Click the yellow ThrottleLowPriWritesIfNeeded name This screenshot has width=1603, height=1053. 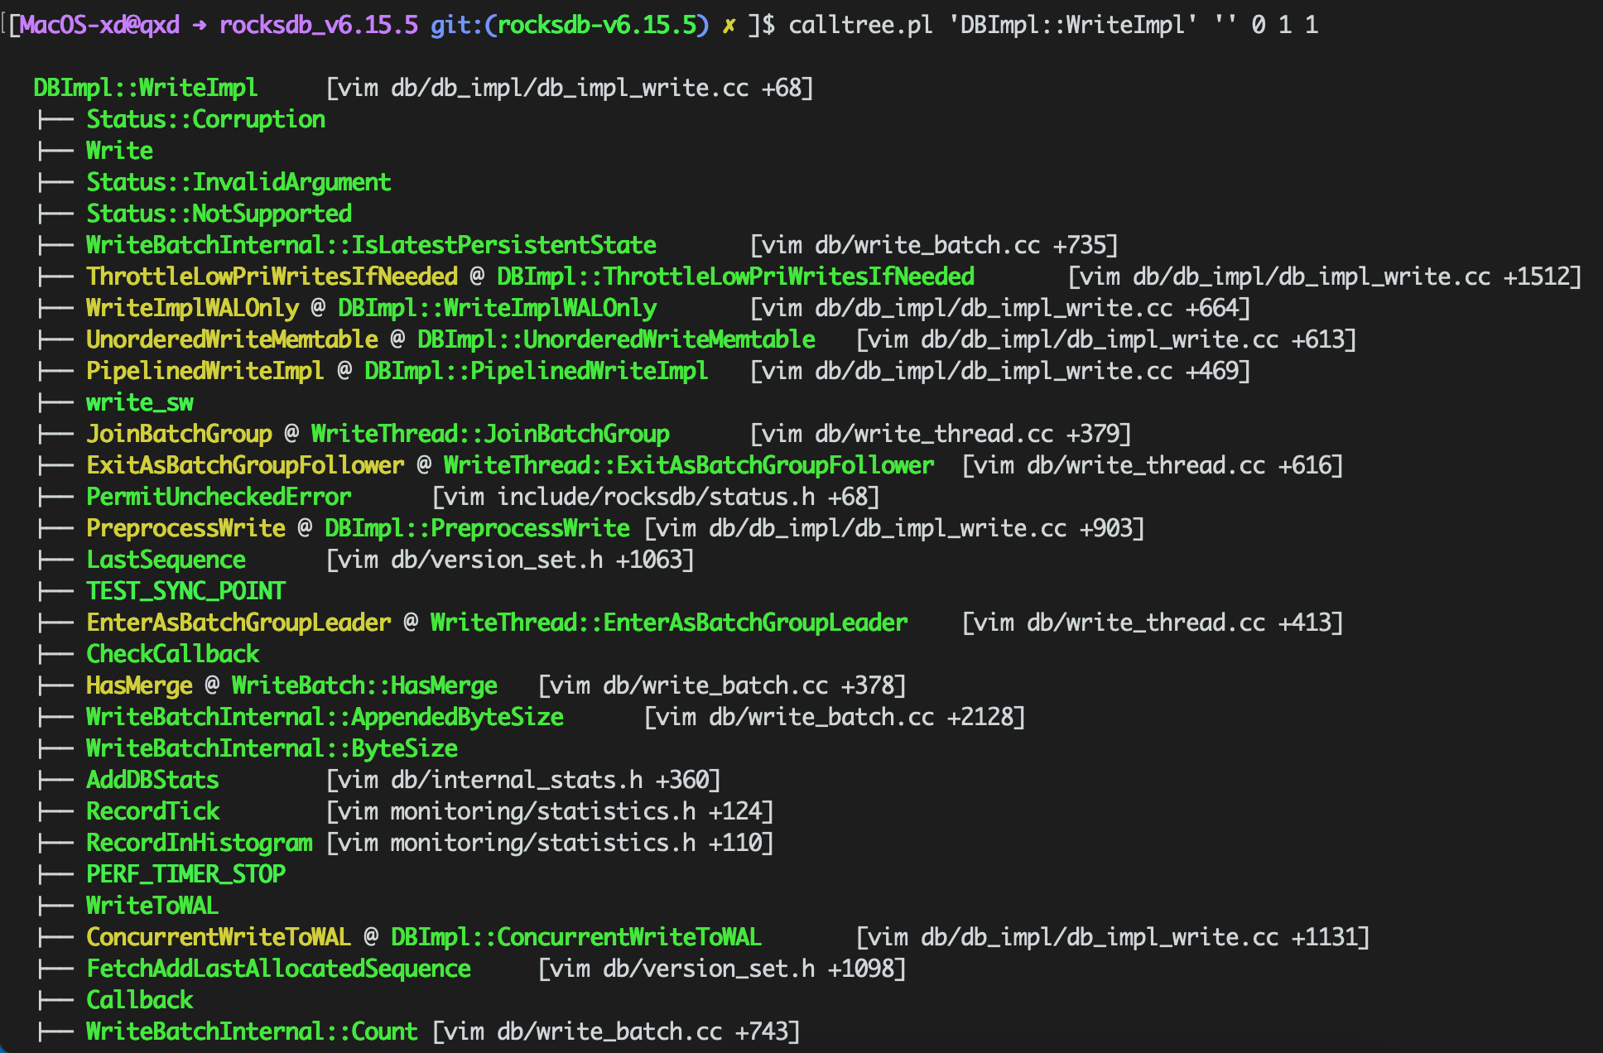click(x=272, y=276)
